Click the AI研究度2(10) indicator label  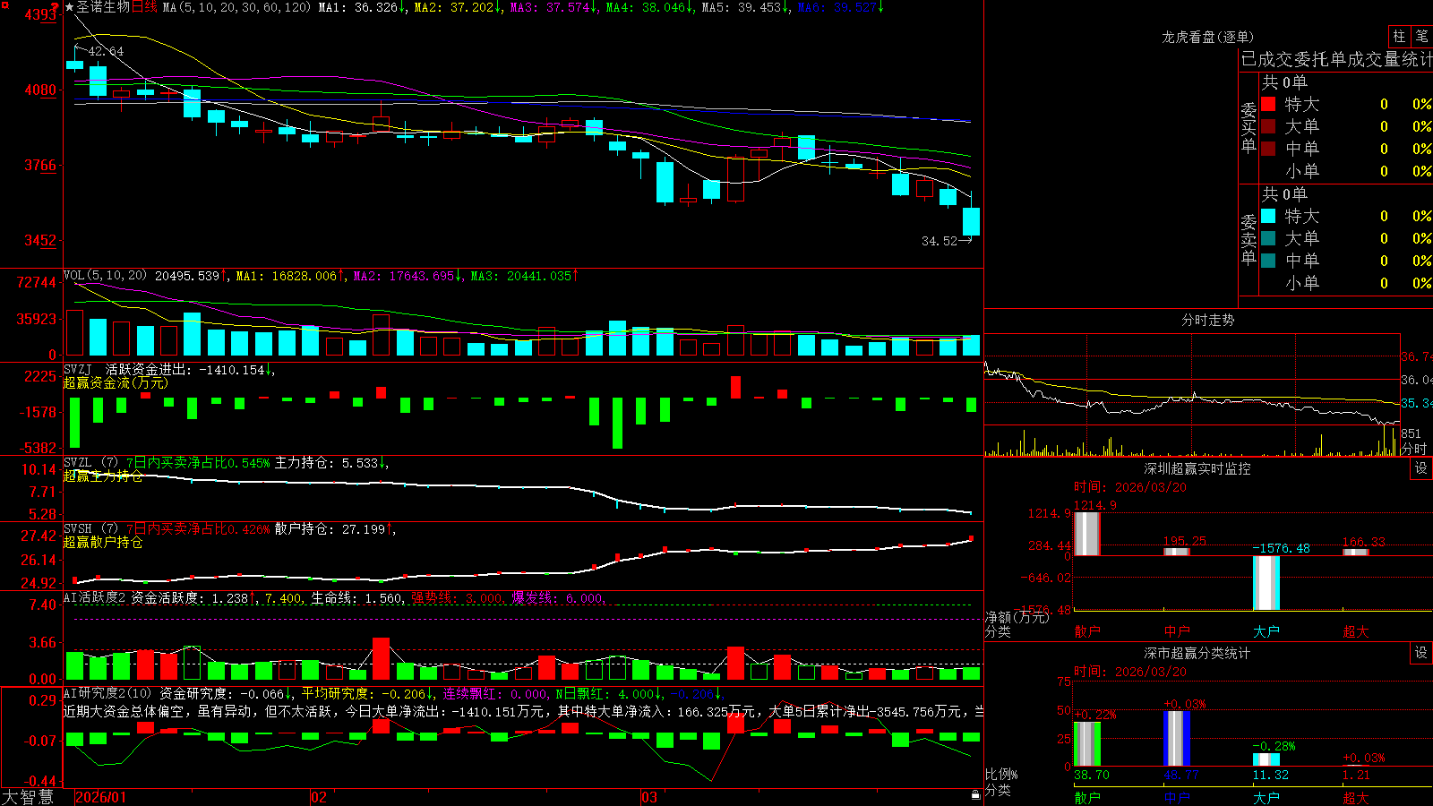107,693
